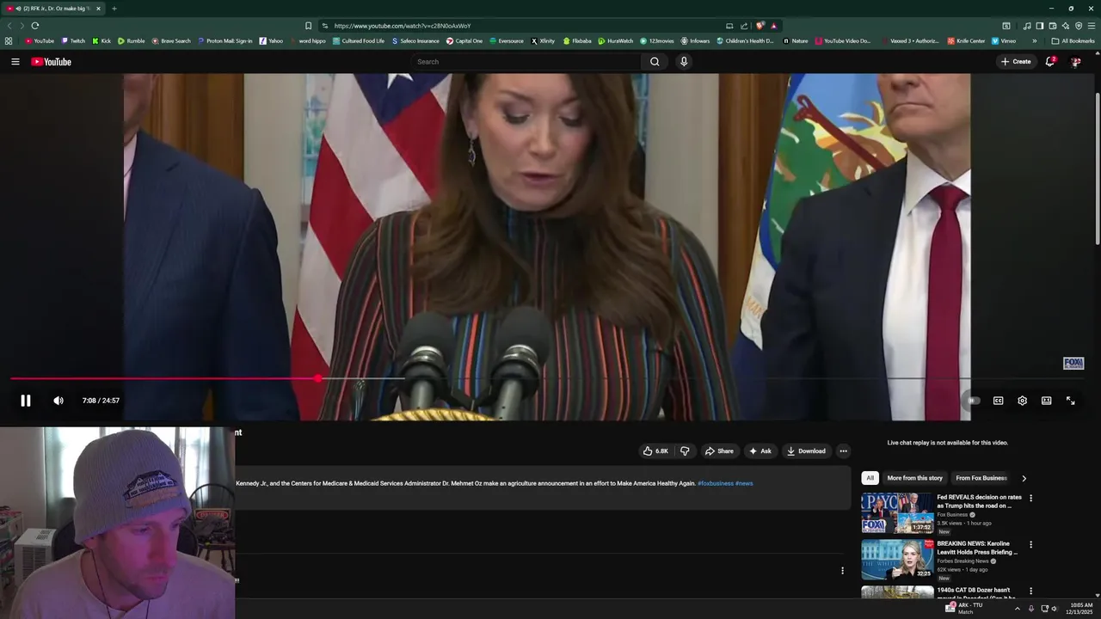This screenshot has height=619, width=1101.
Task: Toggle the autoplay switch in the player
Action: coord(973,401)
